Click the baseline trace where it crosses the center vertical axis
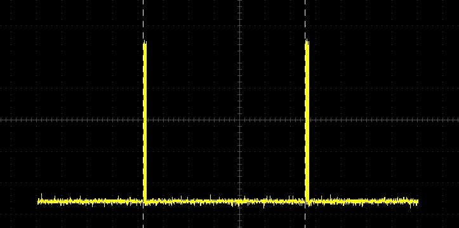This screenshot has width=459, height=228. click(240, 201)
